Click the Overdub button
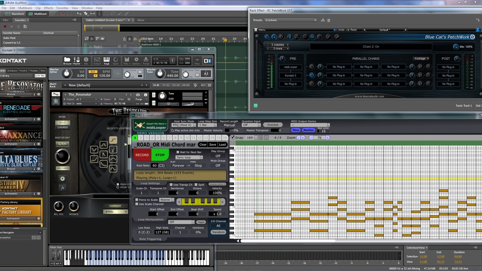The height and width of the screenshot is (271, 482). point(273,125)
